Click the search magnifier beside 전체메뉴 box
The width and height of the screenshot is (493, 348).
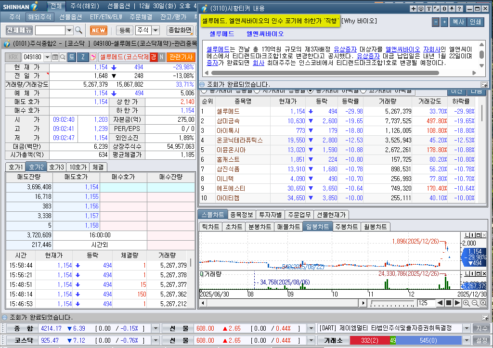pyautogui.click(x=78, y=30)
